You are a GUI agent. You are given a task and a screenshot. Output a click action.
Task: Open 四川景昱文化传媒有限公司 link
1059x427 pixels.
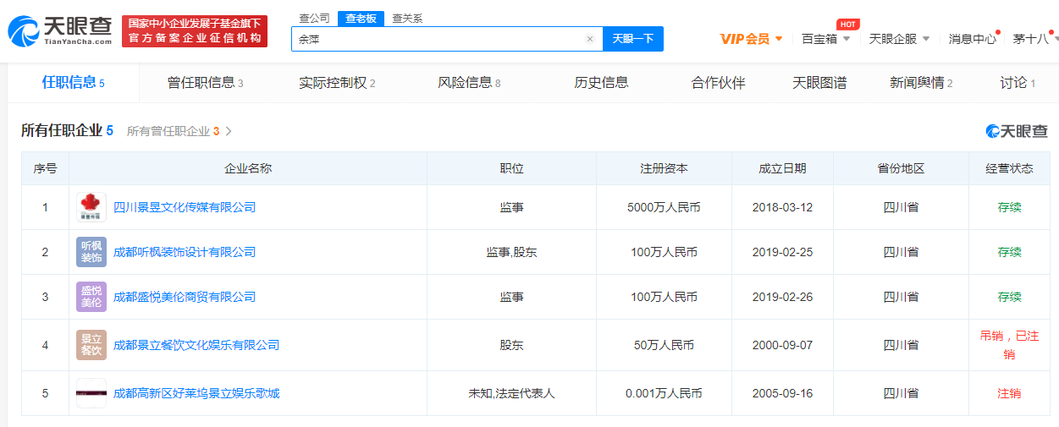185,207
